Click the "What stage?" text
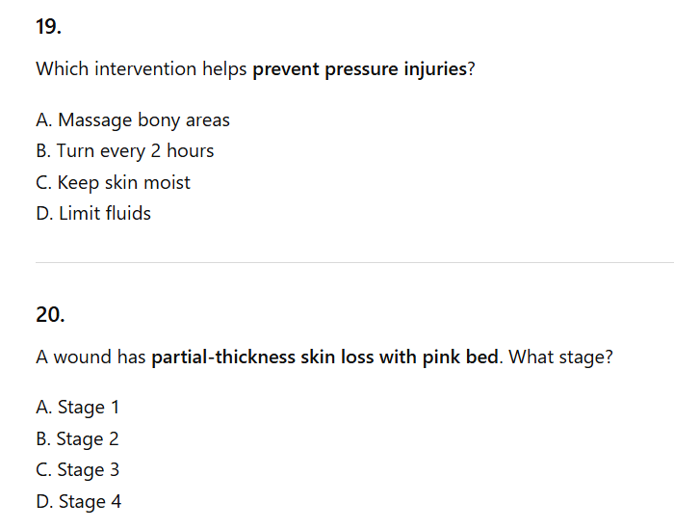Screen dimensions: 674x529 [x=560, y=357]
